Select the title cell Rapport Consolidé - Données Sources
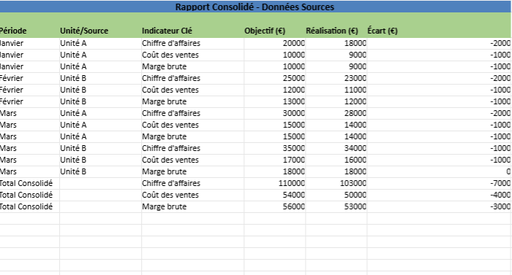The width and height of the screenshot is (512, 275). pos(255,7)
